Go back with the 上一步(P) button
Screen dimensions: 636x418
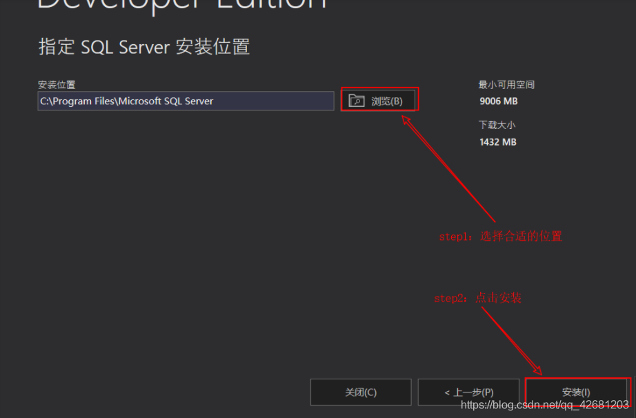tap(468, 392)
